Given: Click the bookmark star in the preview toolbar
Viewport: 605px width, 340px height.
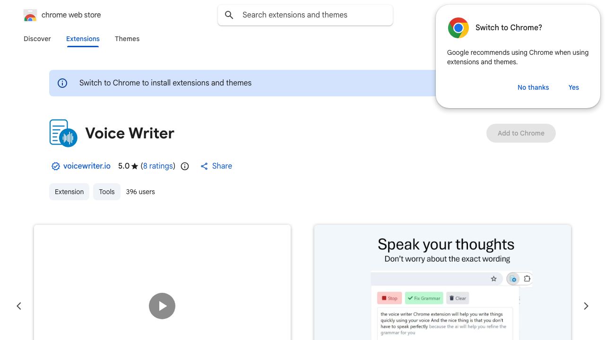Looking at the screenshot, I should (494, 279).
